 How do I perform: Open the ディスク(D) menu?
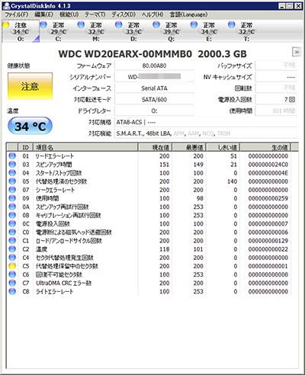click(124, 14)
